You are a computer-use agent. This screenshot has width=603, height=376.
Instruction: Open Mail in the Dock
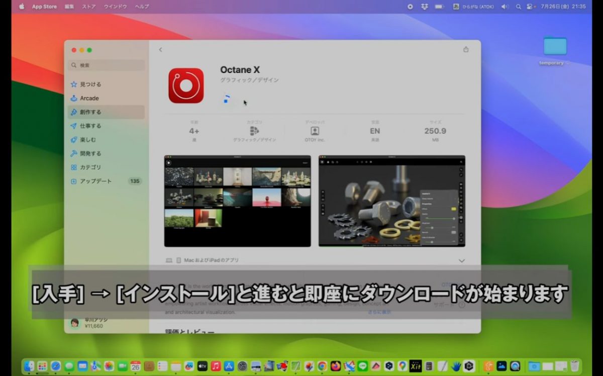82,366
